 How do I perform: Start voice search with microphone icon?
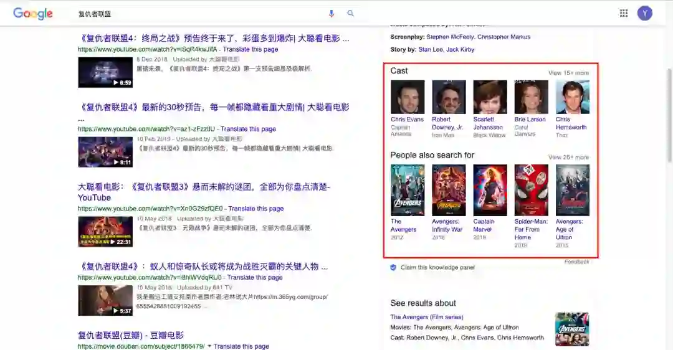332,13
